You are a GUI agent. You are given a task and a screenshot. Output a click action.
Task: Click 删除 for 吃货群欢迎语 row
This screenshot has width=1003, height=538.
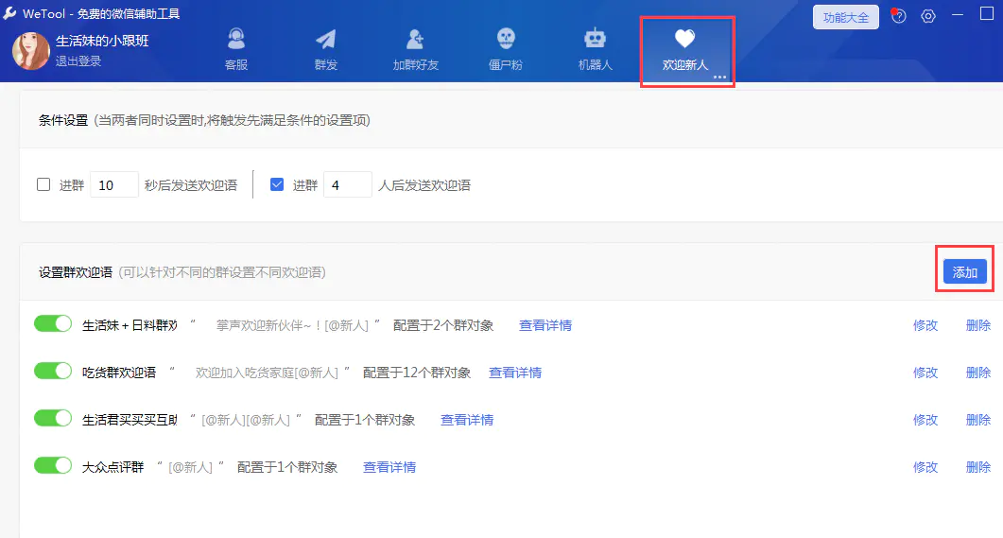click(978, 373)
